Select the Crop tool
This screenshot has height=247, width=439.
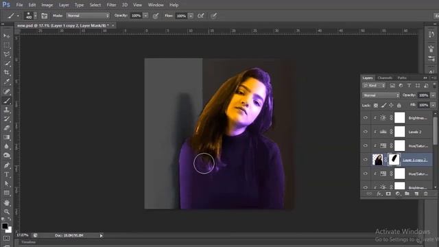click(x=7, y=73)
